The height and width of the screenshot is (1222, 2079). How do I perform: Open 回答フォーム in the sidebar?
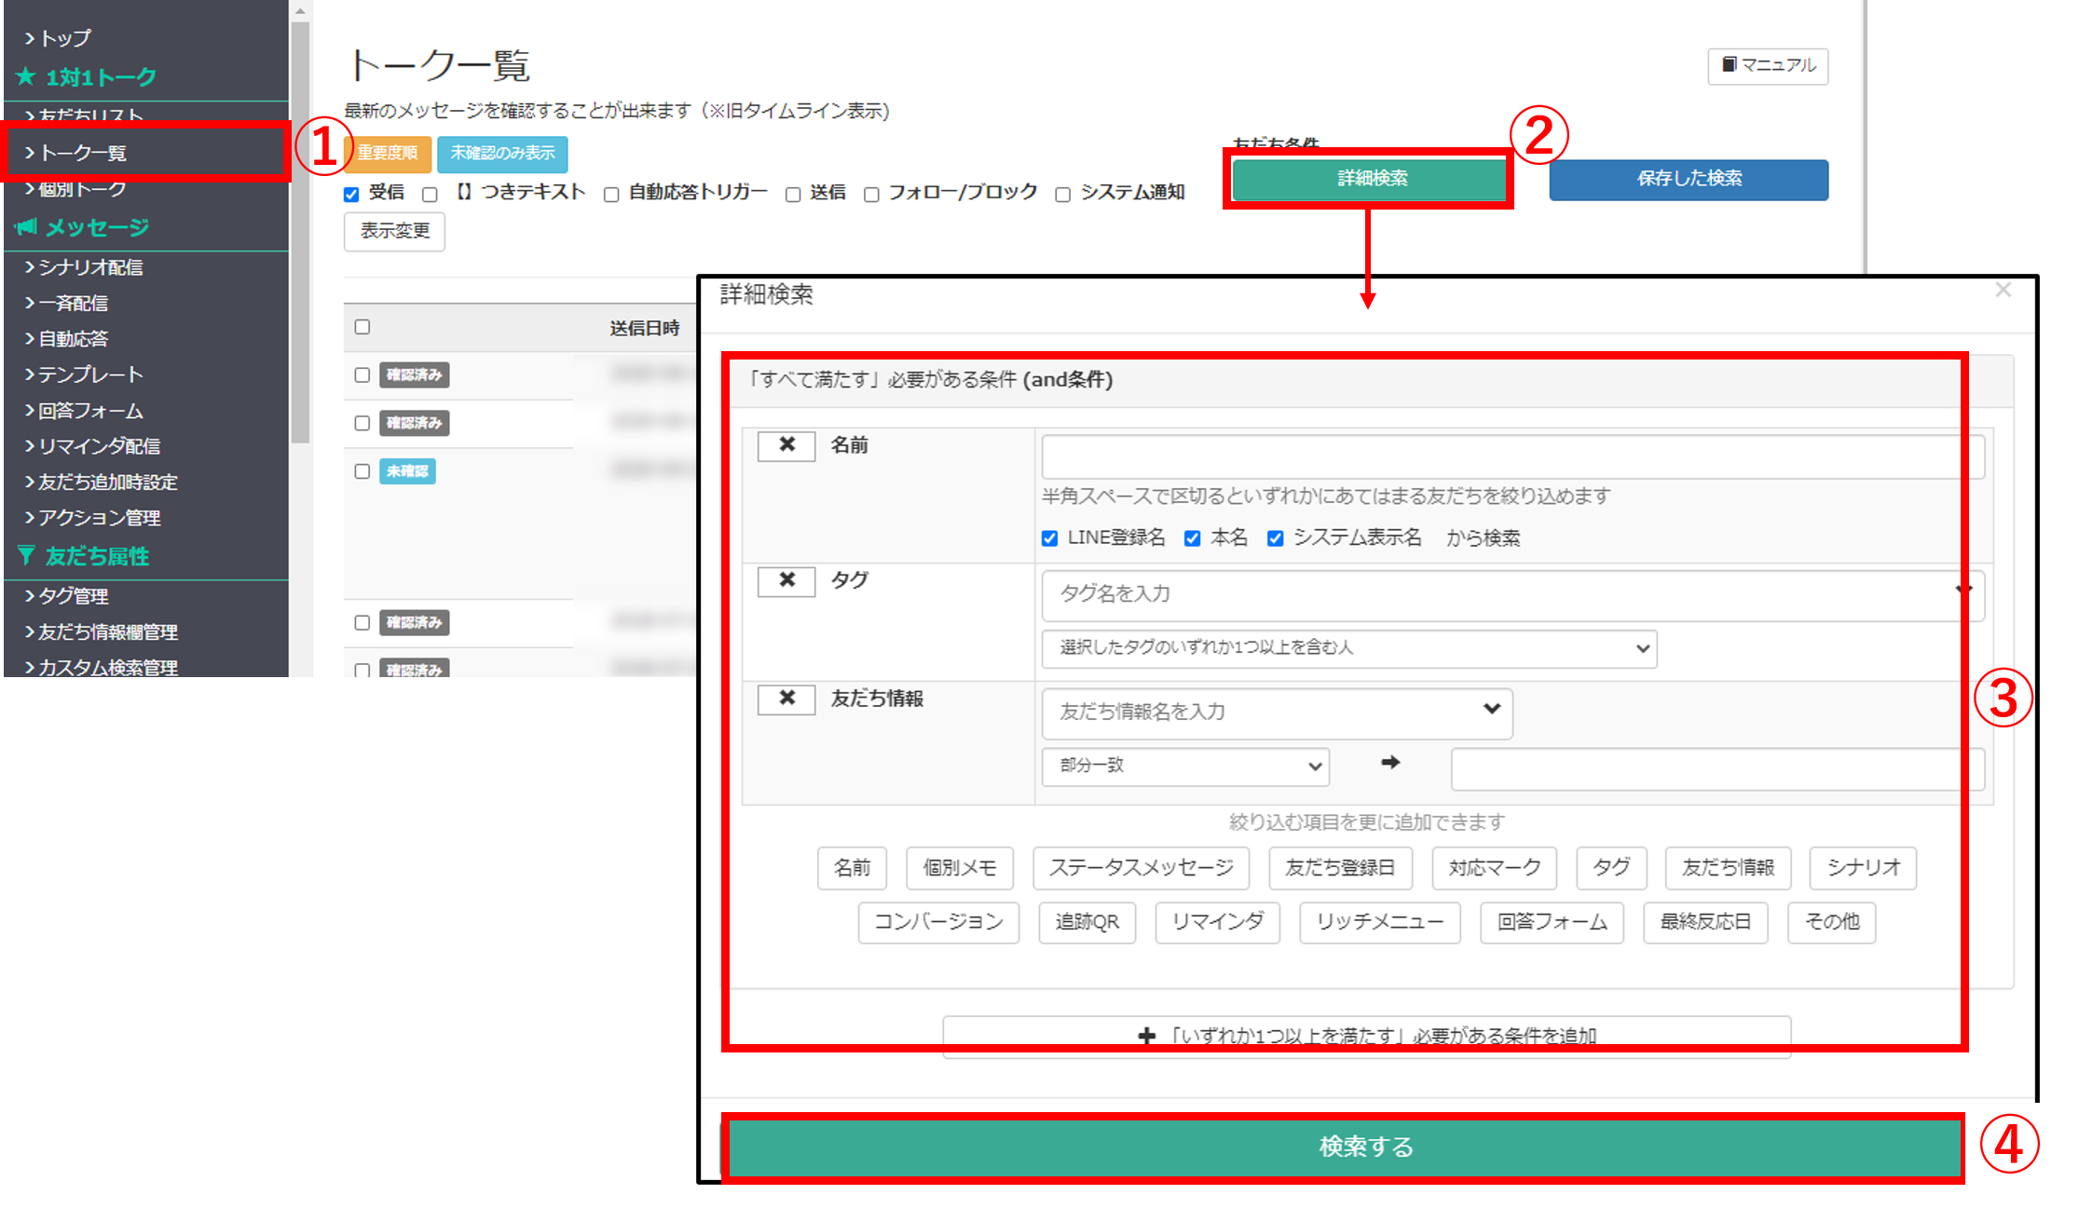(x=90, y=411)
